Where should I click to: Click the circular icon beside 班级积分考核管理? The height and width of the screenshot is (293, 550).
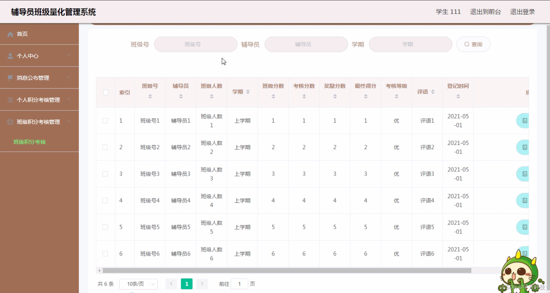10,122
